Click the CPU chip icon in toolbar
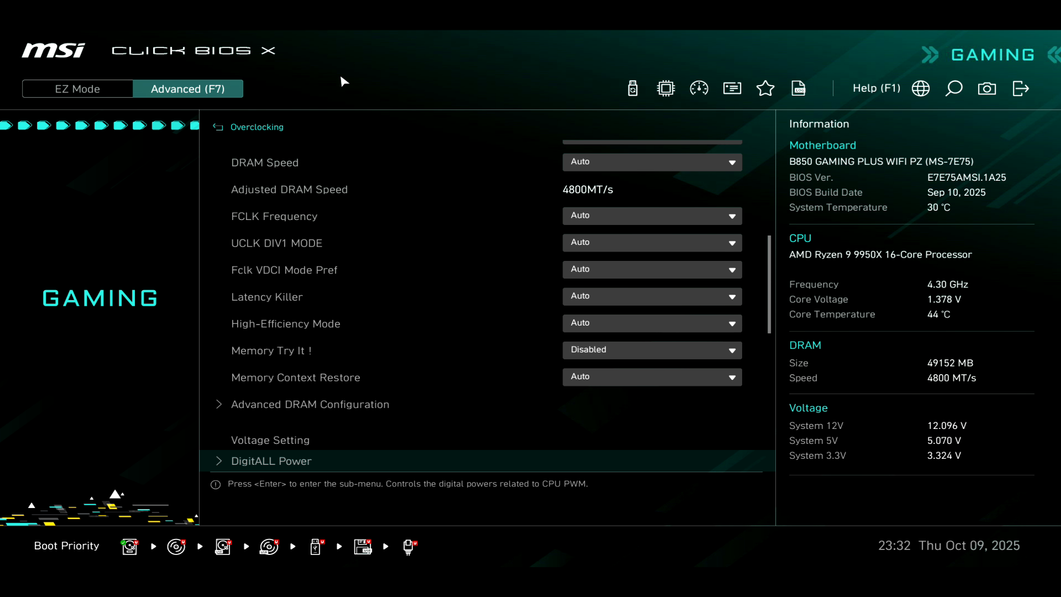Screen dimensions: 1061x597 point(666,88)
